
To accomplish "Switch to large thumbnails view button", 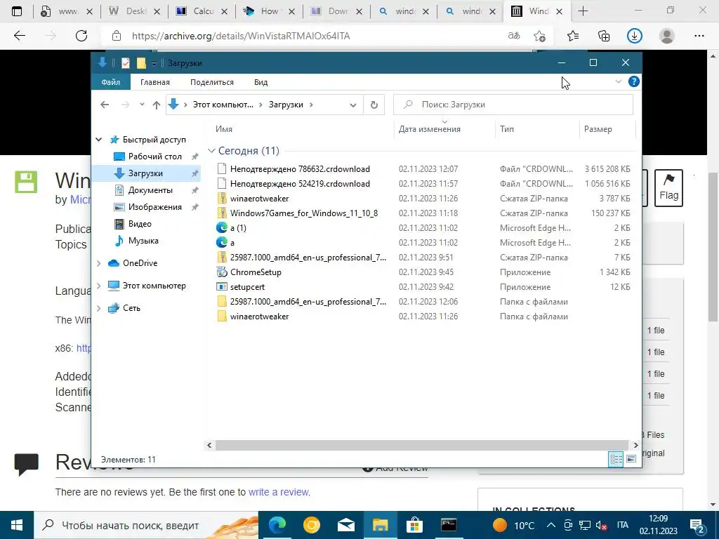I will [631, 459].
